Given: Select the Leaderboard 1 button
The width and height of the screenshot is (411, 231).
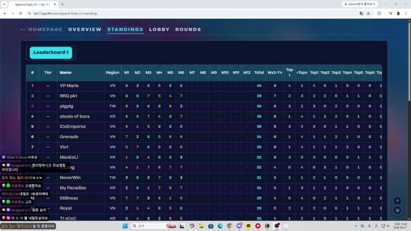Looking at the screenshot, I should [x=51, y=52].
